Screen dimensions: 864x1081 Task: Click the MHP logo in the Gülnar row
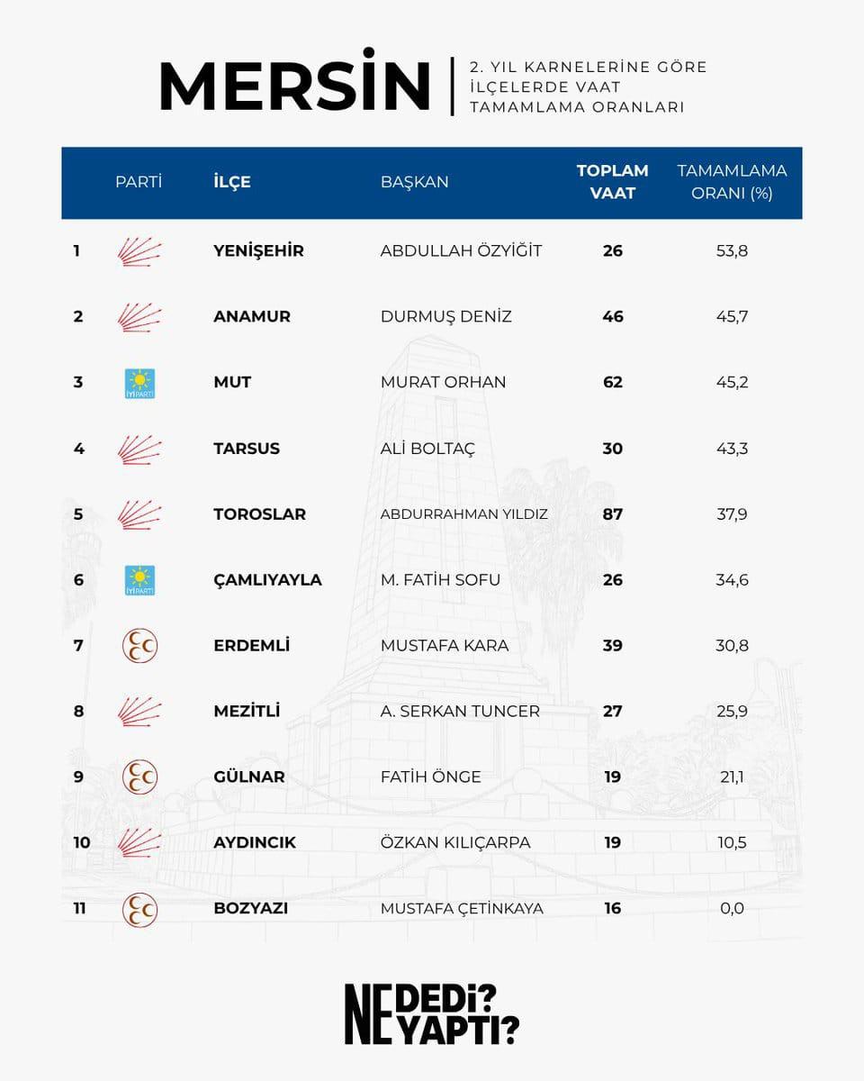click(139, 777)
